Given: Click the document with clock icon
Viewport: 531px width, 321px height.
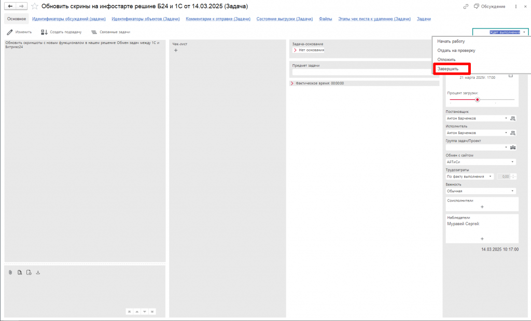Looking at the screenshot, I should click(x=29, y=272).
